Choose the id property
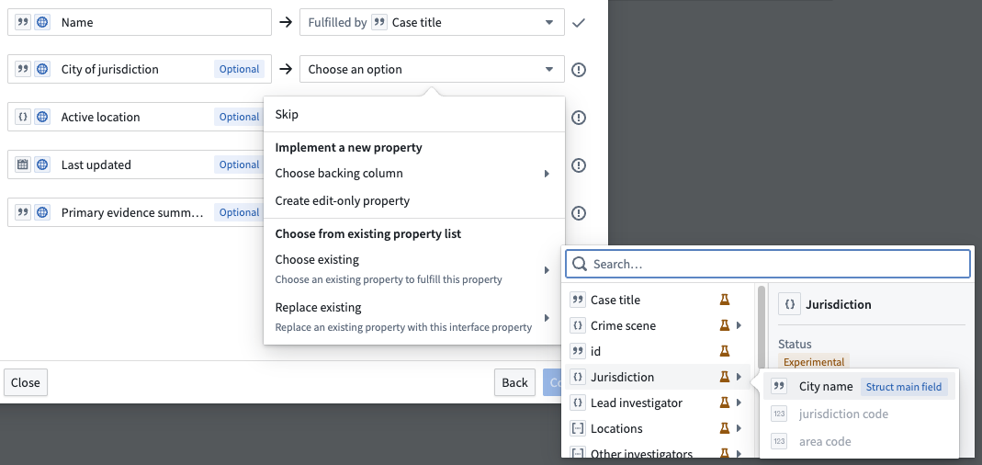Viewport: 982px width, 465px height. [x=660, y=351]
